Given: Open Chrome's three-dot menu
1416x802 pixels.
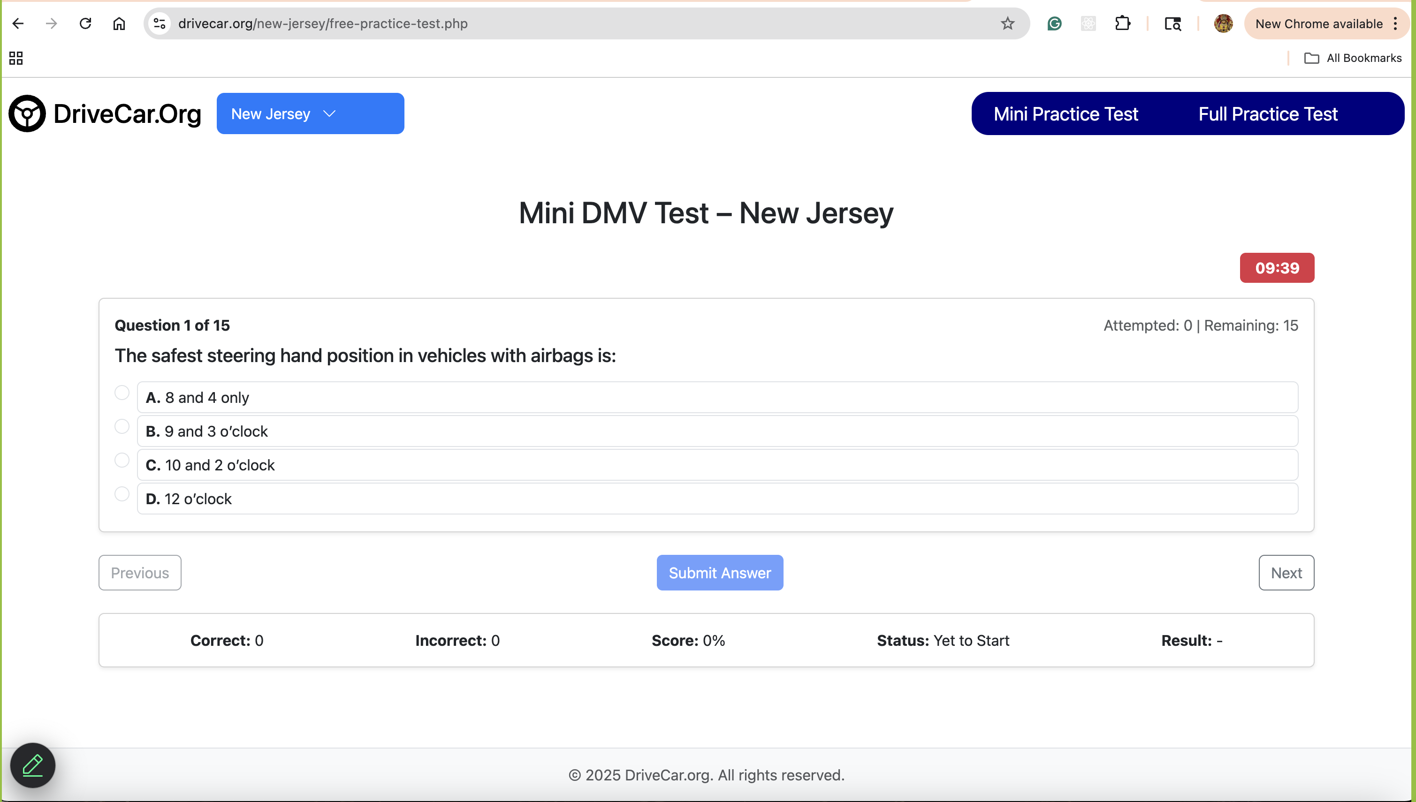Looking at the screenshot, I should (x=1396, y=24).
